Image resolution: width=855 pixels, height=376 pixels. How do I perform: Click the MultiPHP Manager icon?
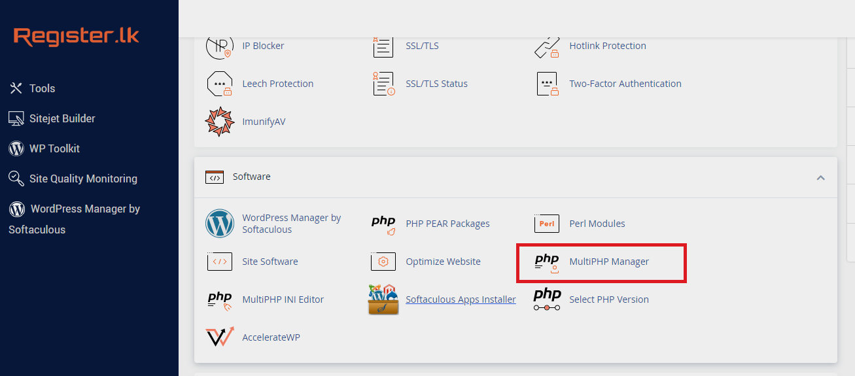click(547, 262)
